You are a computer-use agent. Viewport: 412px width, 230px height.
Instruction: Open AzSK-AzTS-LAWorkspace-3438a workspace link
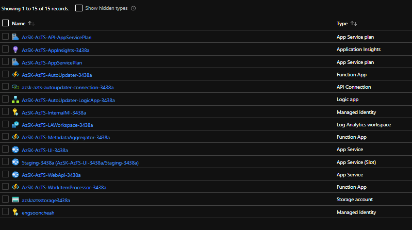(57, 125)
